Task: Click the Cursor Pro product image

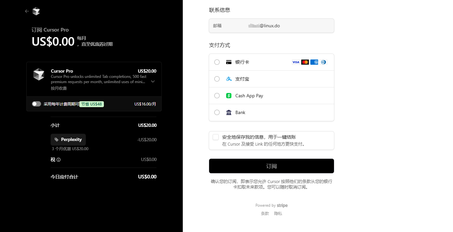Action: point(39,75)
